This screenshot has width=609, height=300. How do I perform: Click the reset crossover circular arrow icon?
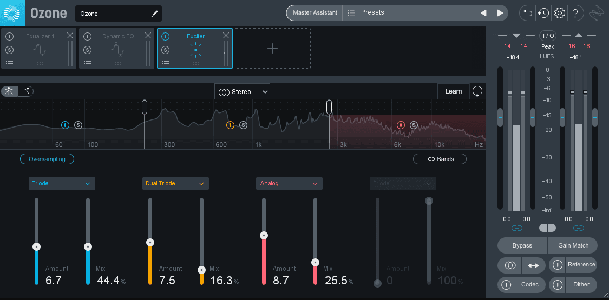[477, 91]
